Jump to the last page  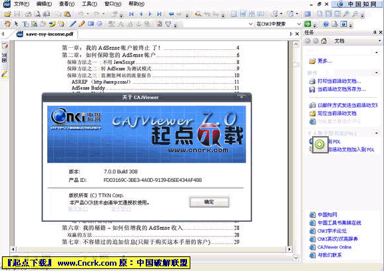159,14
